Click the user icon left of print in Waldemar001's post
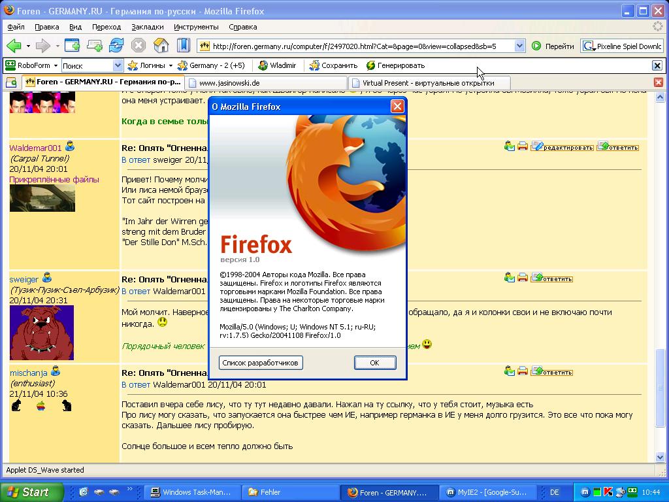Screen dimensions: 669x502 509,147
